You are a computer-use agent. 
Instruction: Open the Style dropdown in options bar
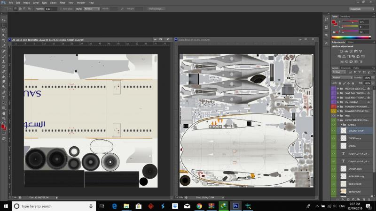tap(92, 9)
